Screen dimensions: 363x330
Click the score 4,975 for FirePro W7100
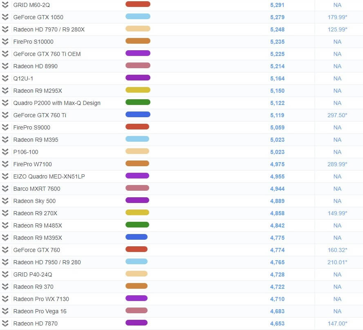coord(277,165)
